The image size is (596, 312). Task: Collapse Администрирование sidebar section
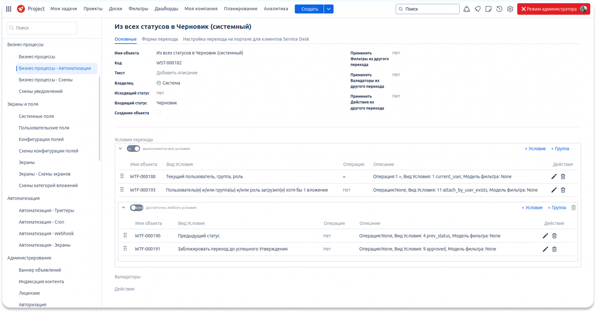pos(29,258)
